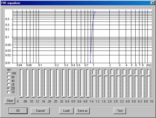This screenshot has height=118, width=156.
Task: Click slider thumb between 0.5 and 0.6 labels
Action: pos(76,97)
